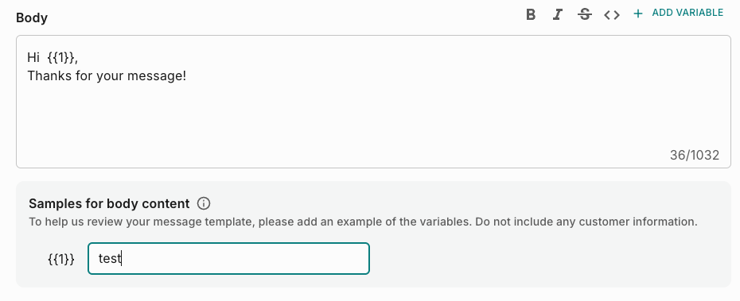Viewport: 740px width, 301px height.
Task: Click the plus icon beside ADD VARIABLE
Action: (637, 14)
